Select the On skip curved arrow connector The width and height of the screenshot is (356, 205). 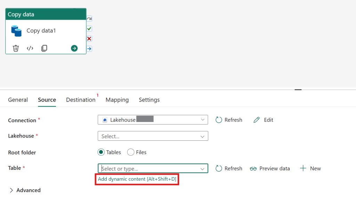(89, 18)
